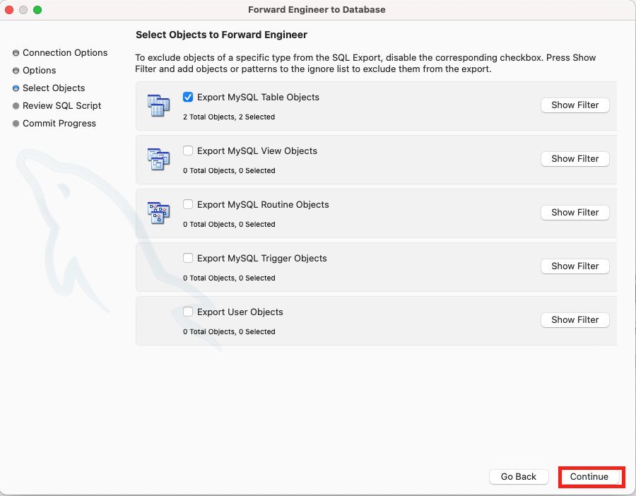636x496 pixels.
Task: Uncheck Export MySQL Table Objects checkbox
Action: tap(188, 97)
